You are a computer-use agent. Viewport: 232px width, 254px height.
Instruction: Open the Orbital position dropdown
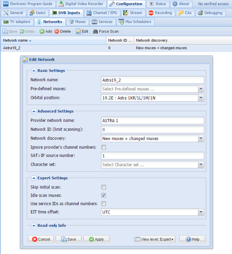click(x=201, y=98)
